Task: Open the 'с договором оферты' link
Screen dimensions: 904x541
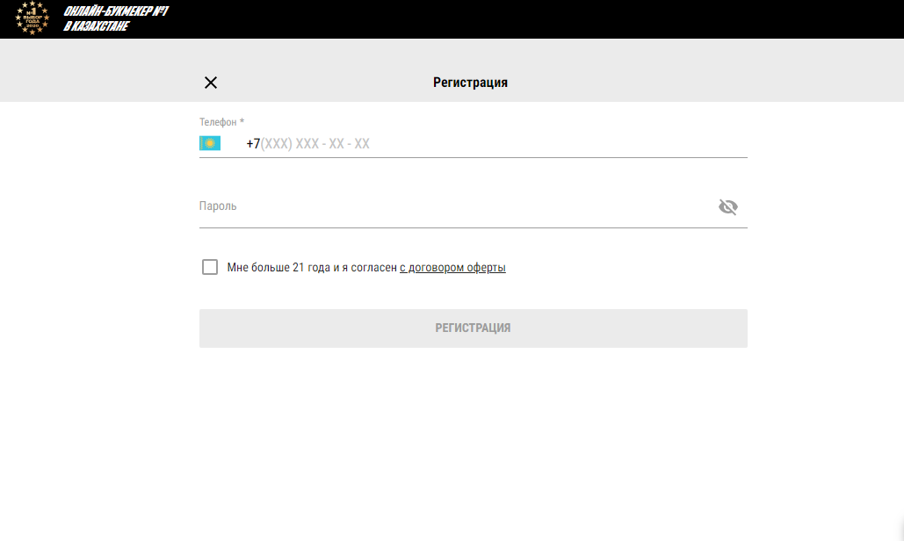Action: [452, 267]
